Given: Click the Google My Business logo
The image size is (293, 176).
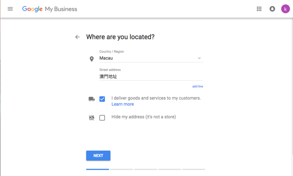Looking at the screenshot, I should [49, 9].
